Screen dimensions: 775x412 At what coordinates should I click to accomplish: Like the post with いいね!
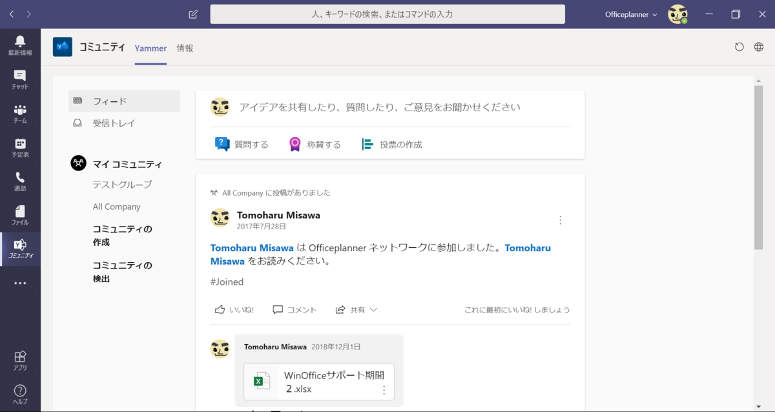pyautogui.click(x=233, y=309)
